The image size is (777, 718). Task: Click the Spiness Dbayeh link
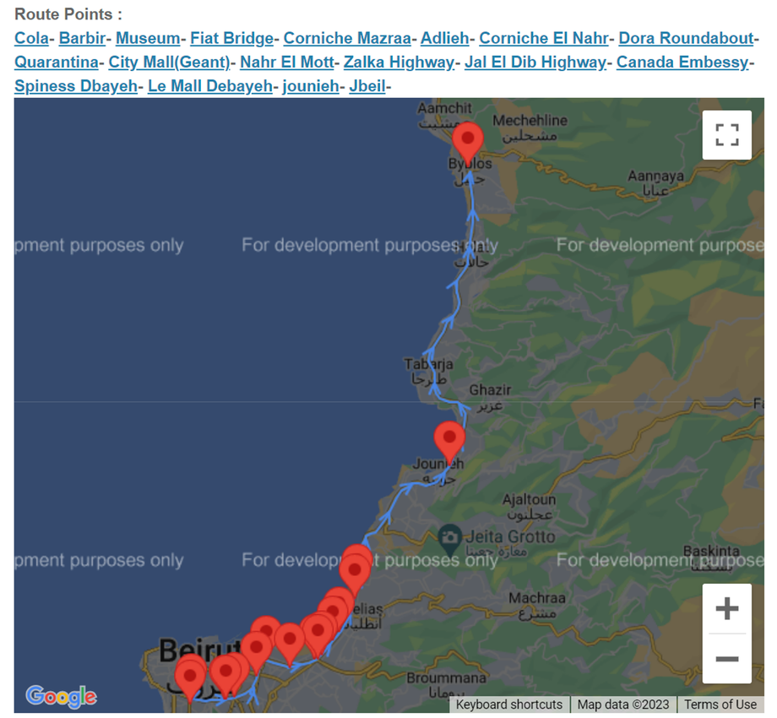point(76,85)
